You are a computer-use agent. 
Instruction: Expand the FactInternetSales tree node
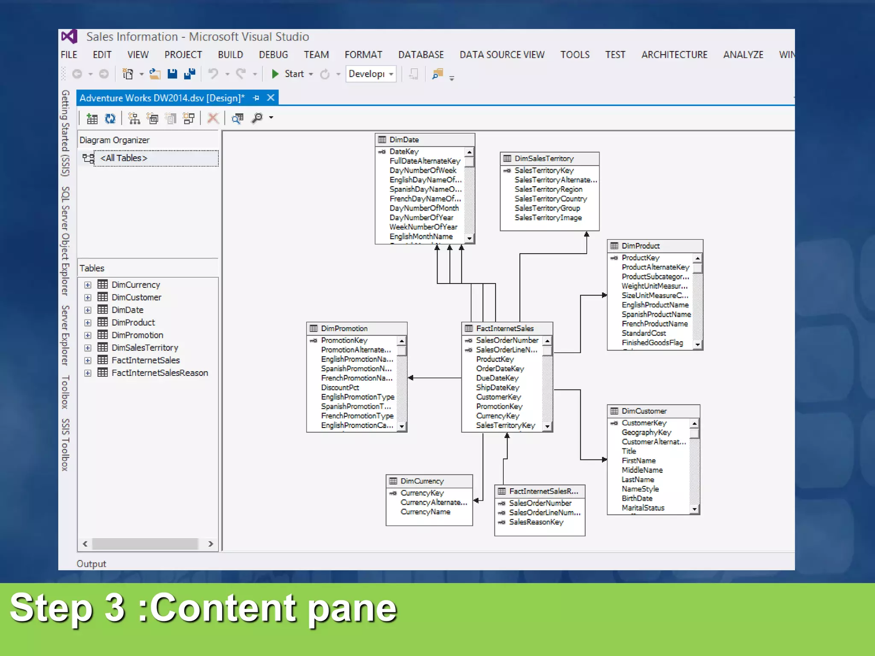88,360
